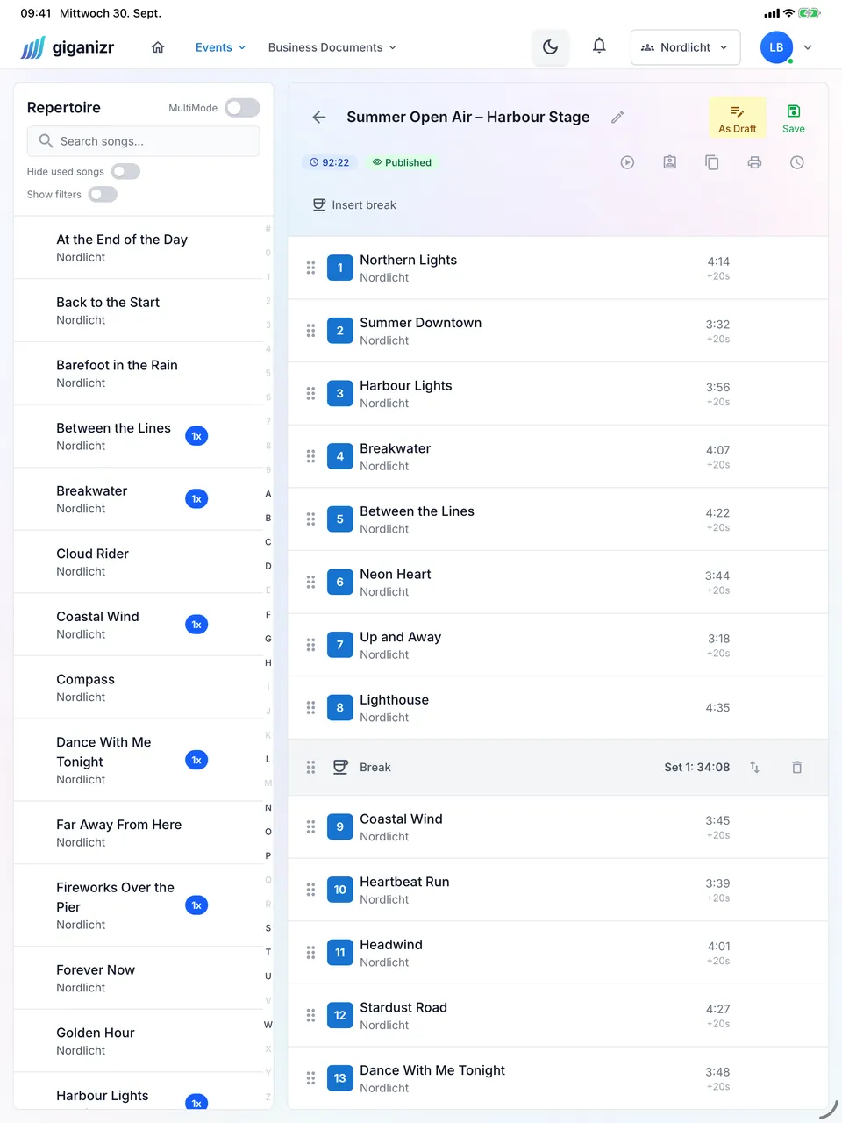Save setlist As Draft

(x=737, y=118)
